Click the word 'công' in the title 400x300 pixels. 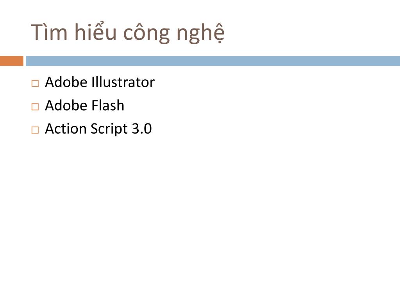(x=146, y=33)
